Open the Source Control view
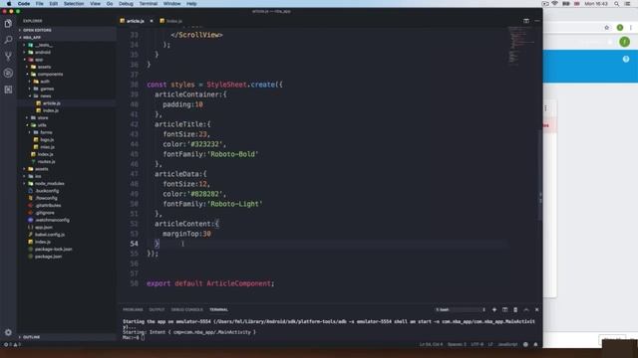Viewport: 638px width, 358px height. (8, 57)
